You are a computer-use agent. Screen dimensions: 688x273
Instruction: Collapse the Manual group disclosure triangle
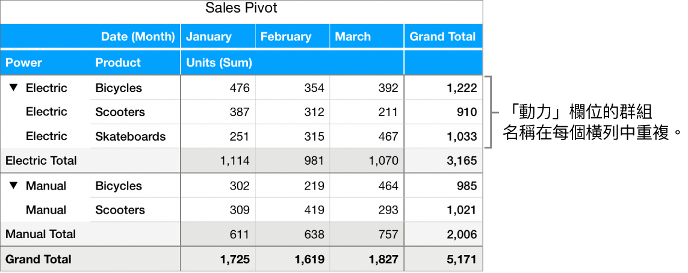coord(13,186)
